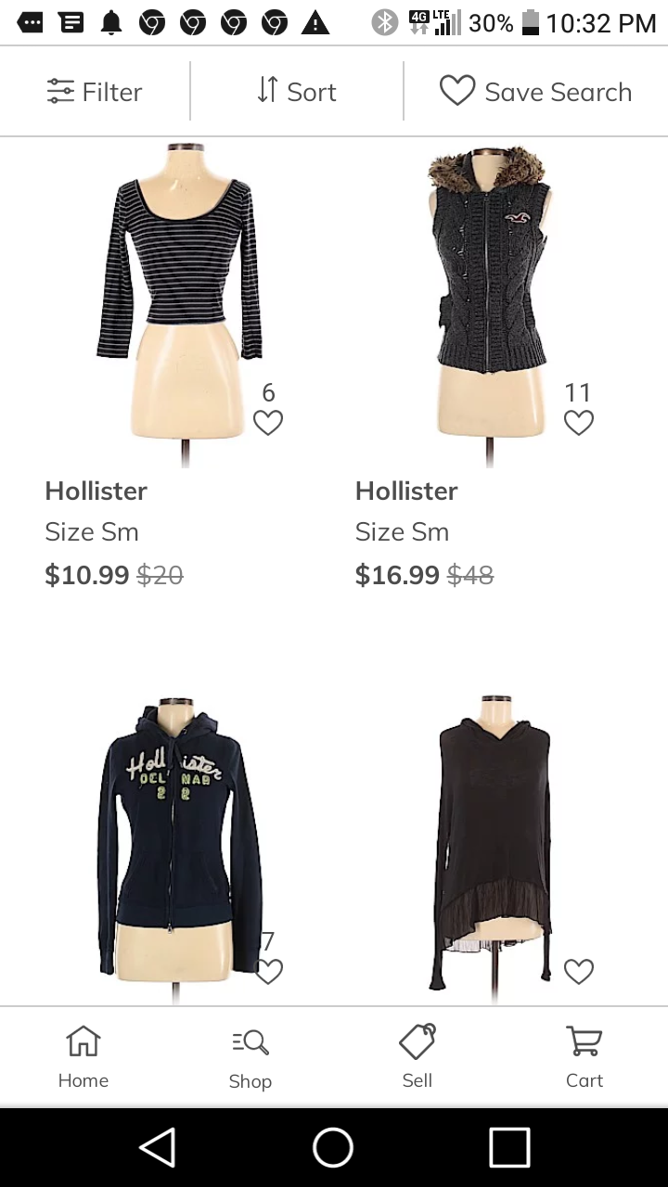Screen dimensions: 668x1187
Task: View the striped crop top photo
Action: 180,304
